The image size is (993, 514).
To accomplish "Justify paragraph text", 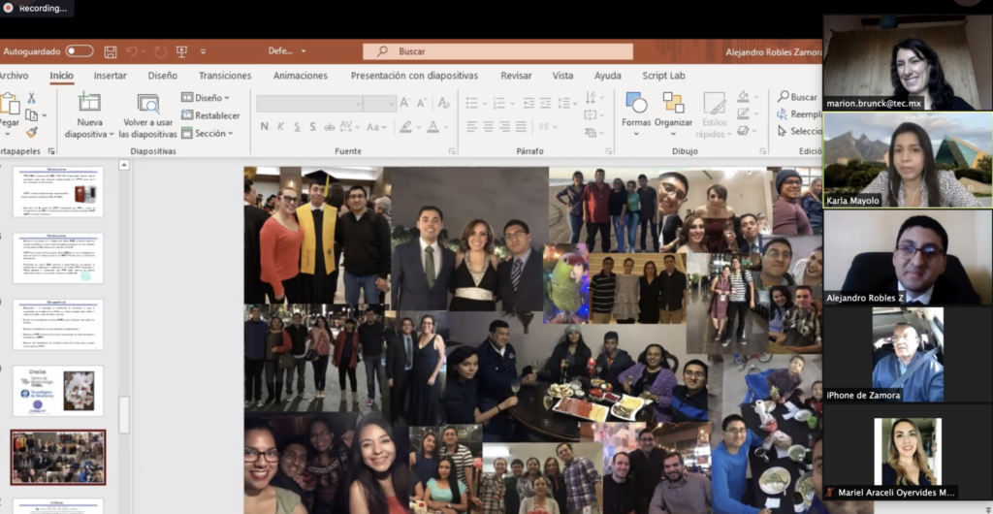I will [521, 127].
